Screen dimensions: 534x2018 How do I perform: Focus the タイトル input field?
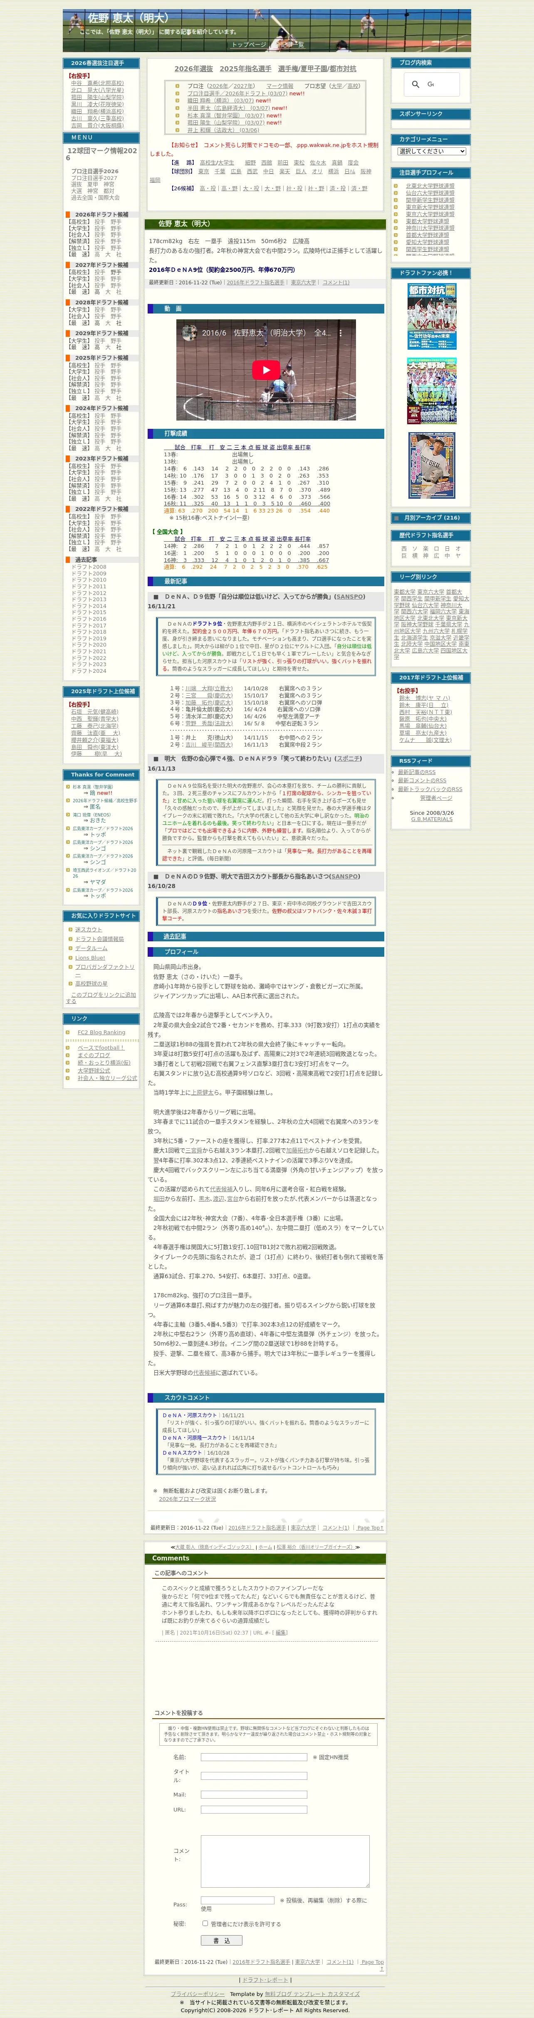point(254,1775)
